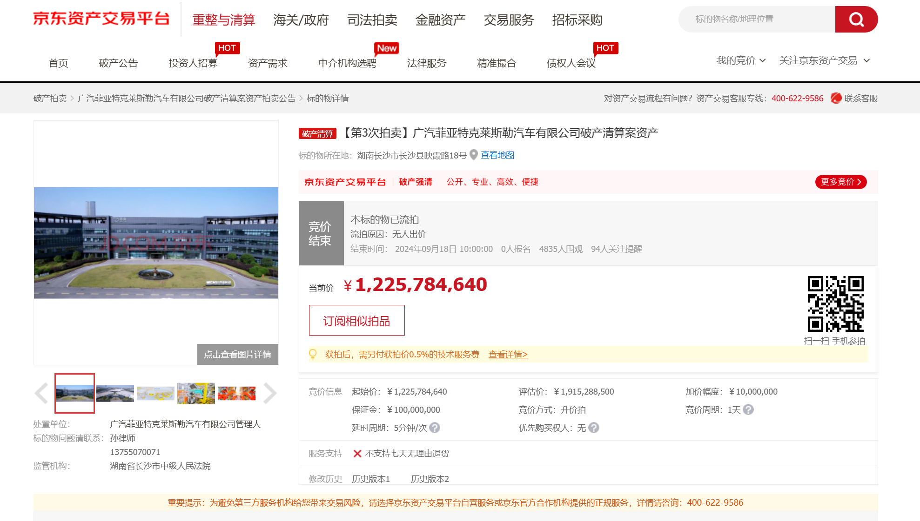Image resolution: width=920 pixels, height=521 pixels.
Task: Click the 联系客服 customer service icon
Action: coord(836,98)
